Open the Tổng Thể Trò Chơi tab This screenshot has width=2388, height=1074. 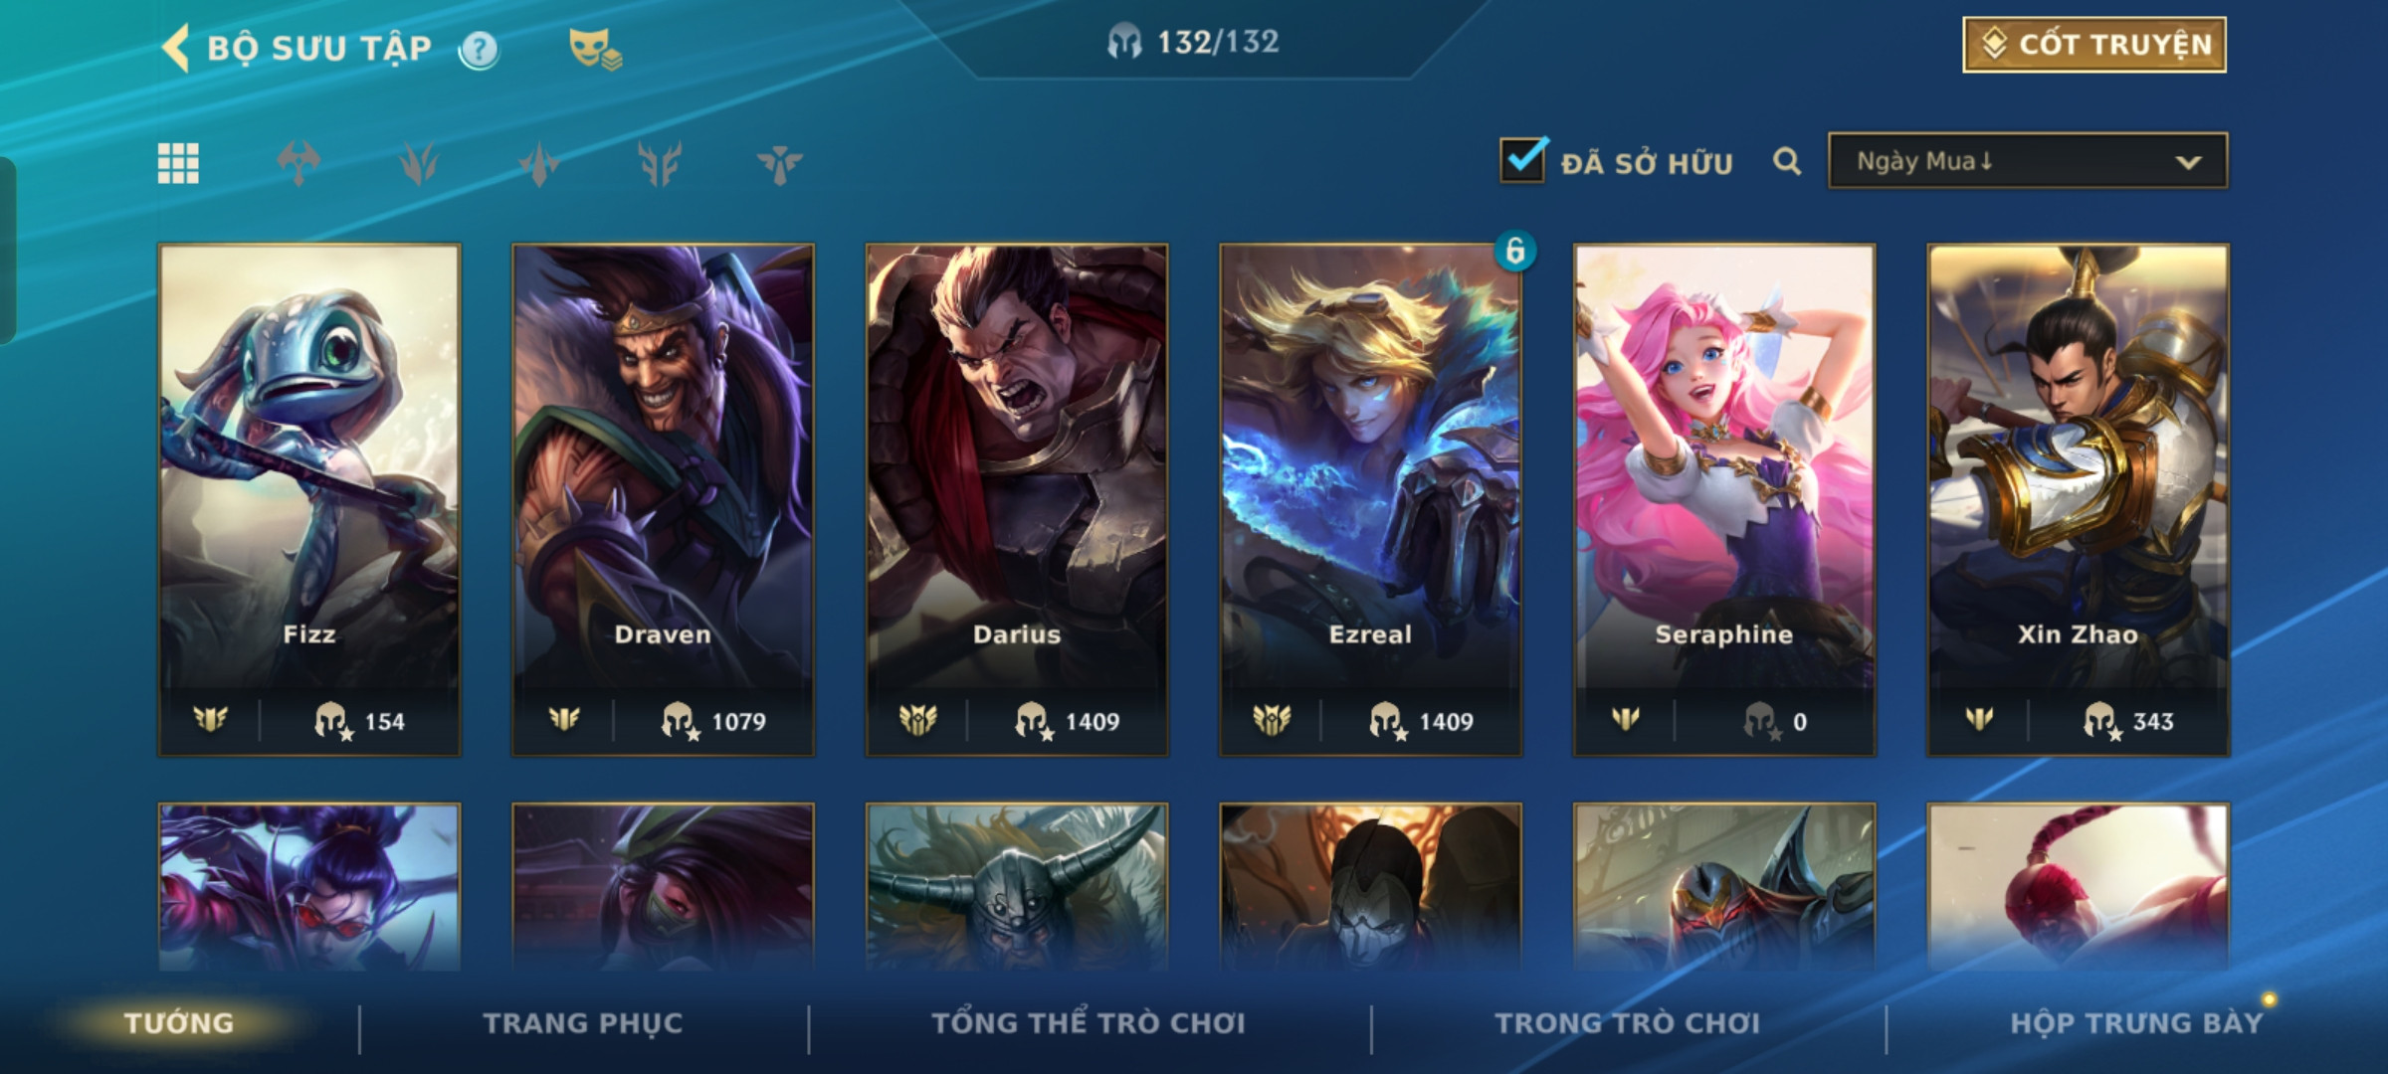click(x=1089, y=1023)
